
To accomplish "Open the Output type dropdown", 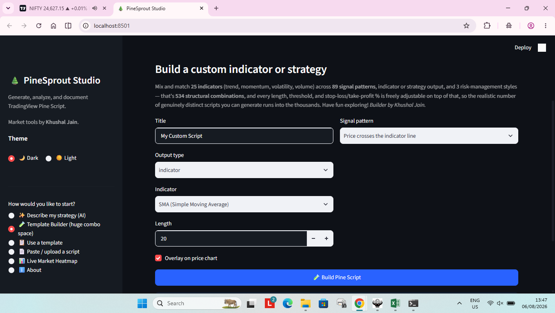I will (x=244, y=170).
